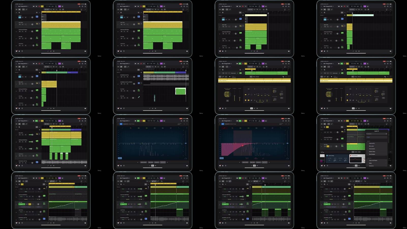Tap the add track plus icon, row 1 col 1 iPad
407x229 pixels.
point(17,12)
